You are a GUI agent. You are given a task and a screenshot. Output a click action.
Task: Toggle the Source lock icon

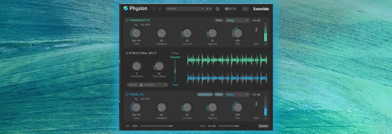(141, 85)
